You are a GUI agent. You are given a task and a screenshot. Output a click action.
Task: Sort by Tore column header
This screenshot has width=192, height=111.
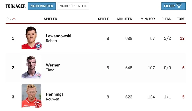pyautogui.click(x=181, y=19)
